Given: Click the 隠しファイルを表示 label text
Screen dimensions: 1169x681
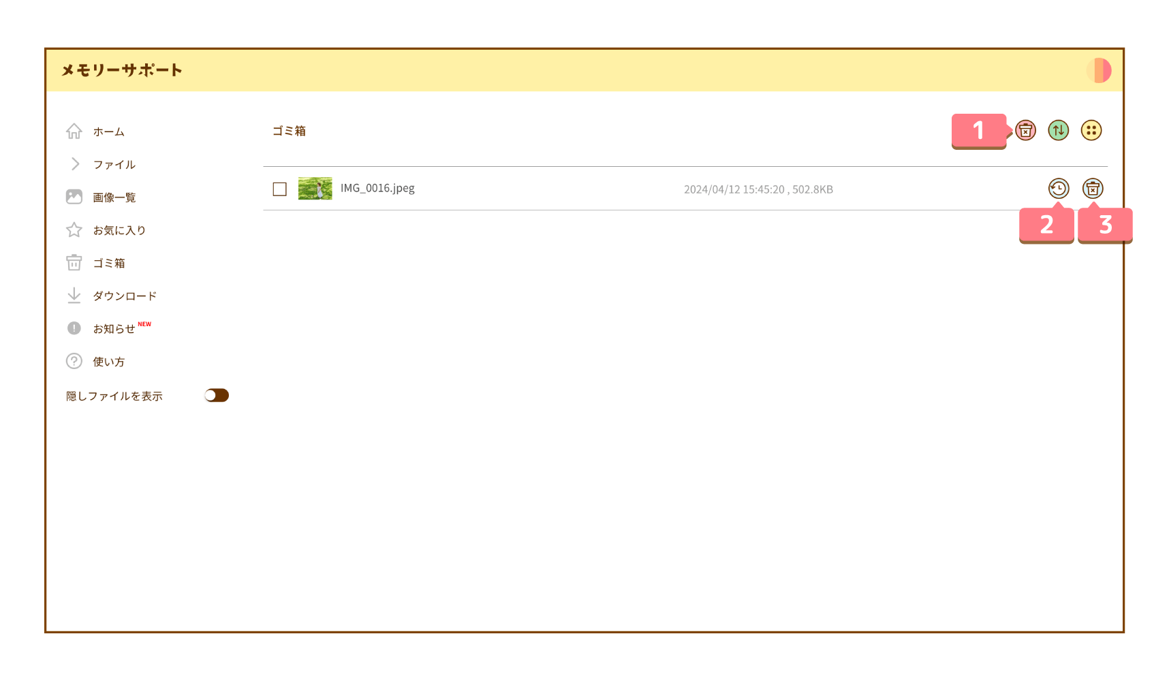Looking at the screenshot, I should pos(114,396).
